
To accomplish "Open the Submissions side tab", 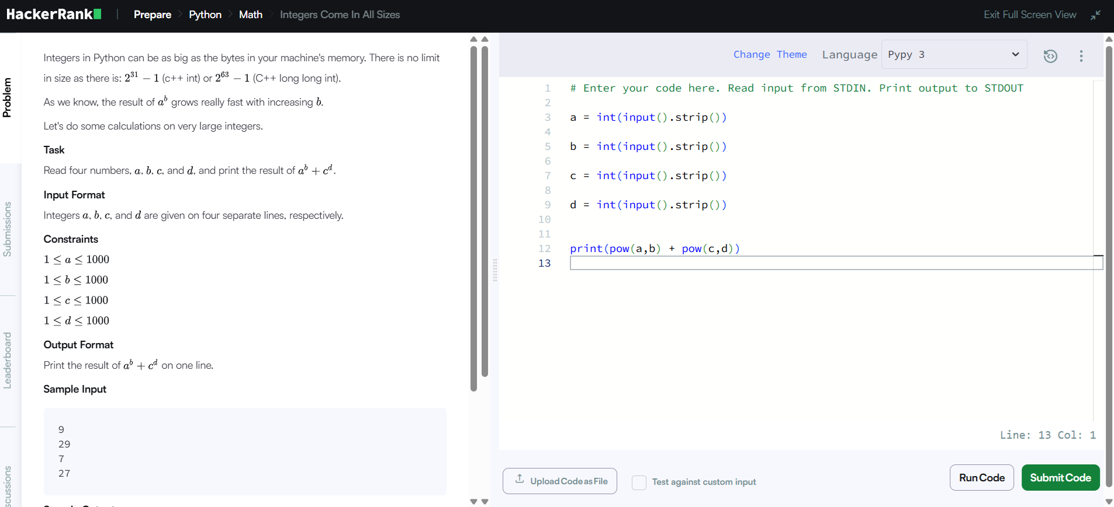I will 8,229.
